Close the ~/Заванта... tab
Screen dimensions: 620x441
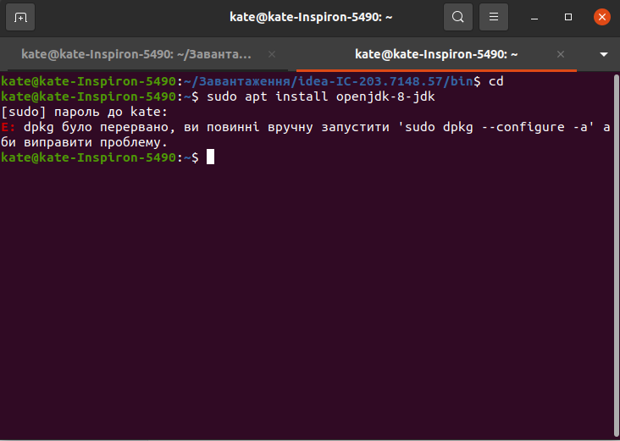pos(272,54)
